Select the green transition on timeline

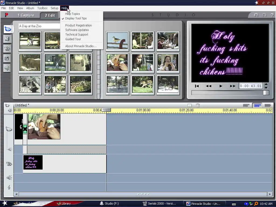[x=25, y=129]
